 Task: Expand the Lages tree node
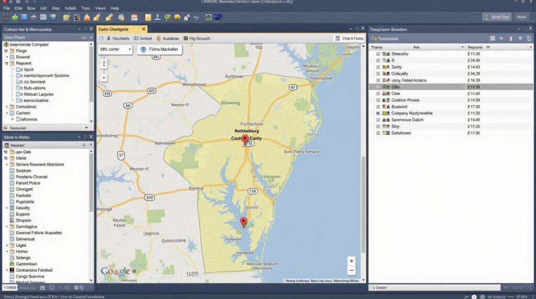point(7,245)
